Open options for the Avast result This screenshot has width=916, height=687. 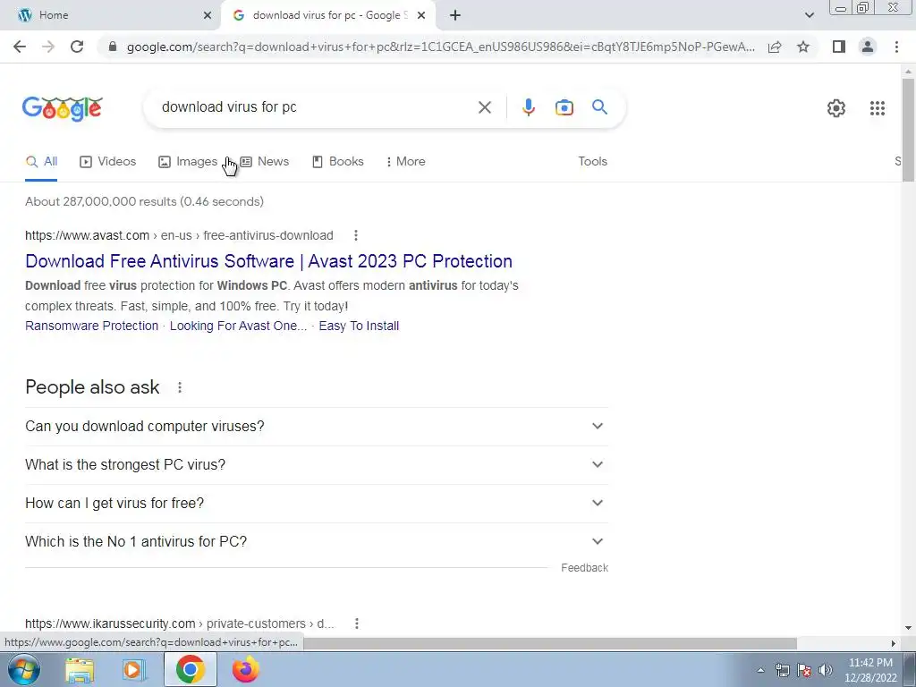click(356, 235)
